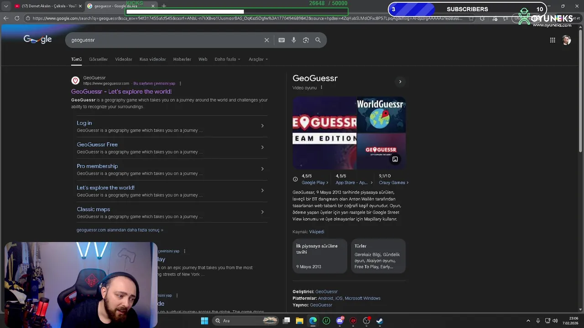Open geoguessr.com alanından daha fazla sonuç link

click(120, 230)
